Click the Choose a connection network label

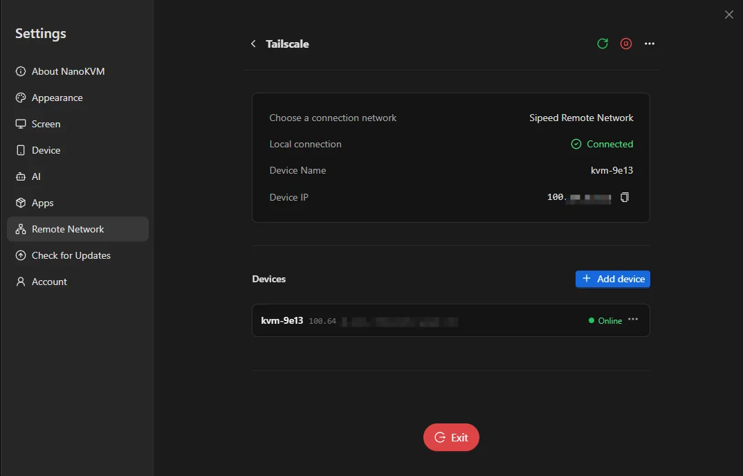click(333, 118)
